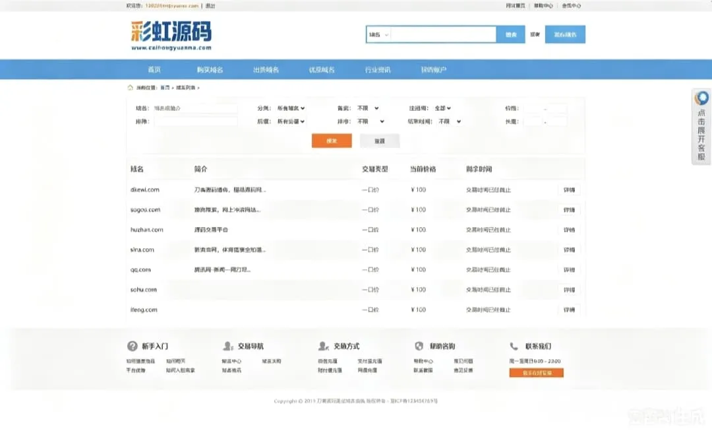Click the text link between header search and 发布域名

tap(535, 34)
